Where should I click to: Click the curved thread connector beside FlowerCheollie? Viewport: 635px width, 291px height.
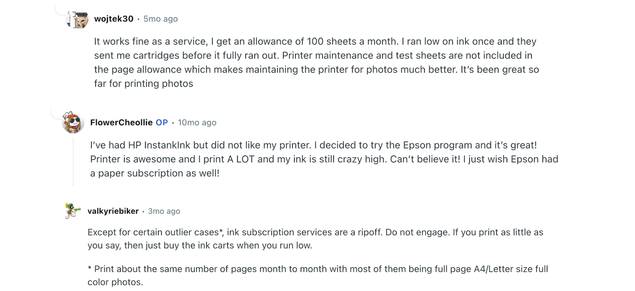56,113
